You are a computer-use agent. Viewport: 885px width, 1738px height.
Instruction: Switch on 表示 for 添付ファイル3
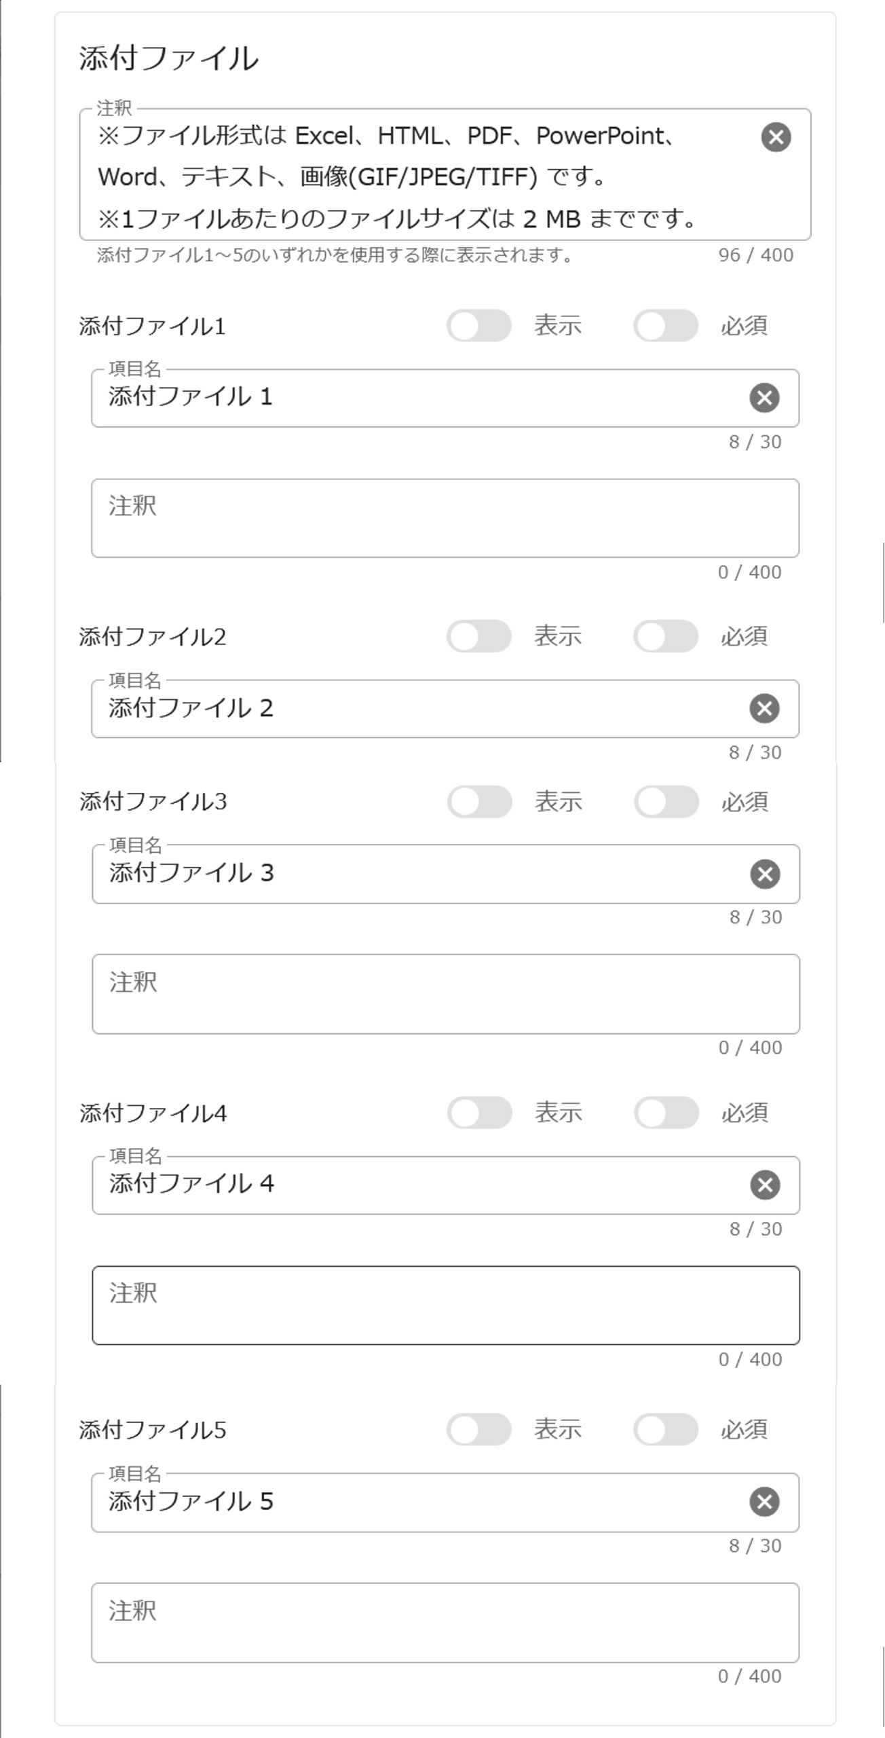pyautogui.click(x=479, y=802)
